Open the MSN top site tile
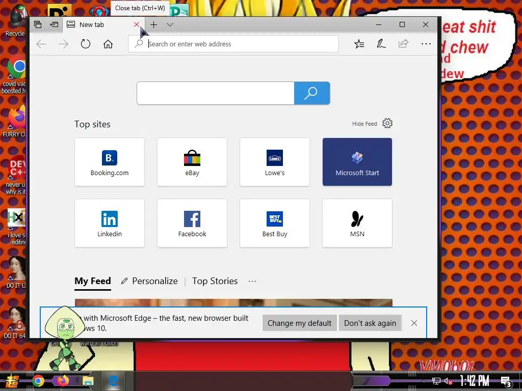 (x=357, y=223)
